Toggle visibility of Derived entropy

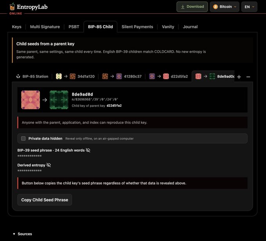point(49,165)
